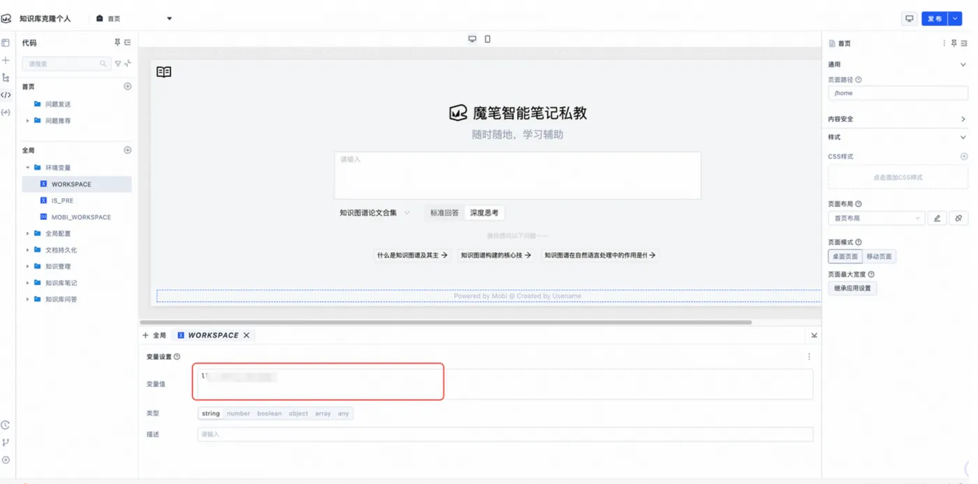Viewport: 978px width, 484px height.
Task: Publish the app with 发布 button
Action: pos(935,19)
